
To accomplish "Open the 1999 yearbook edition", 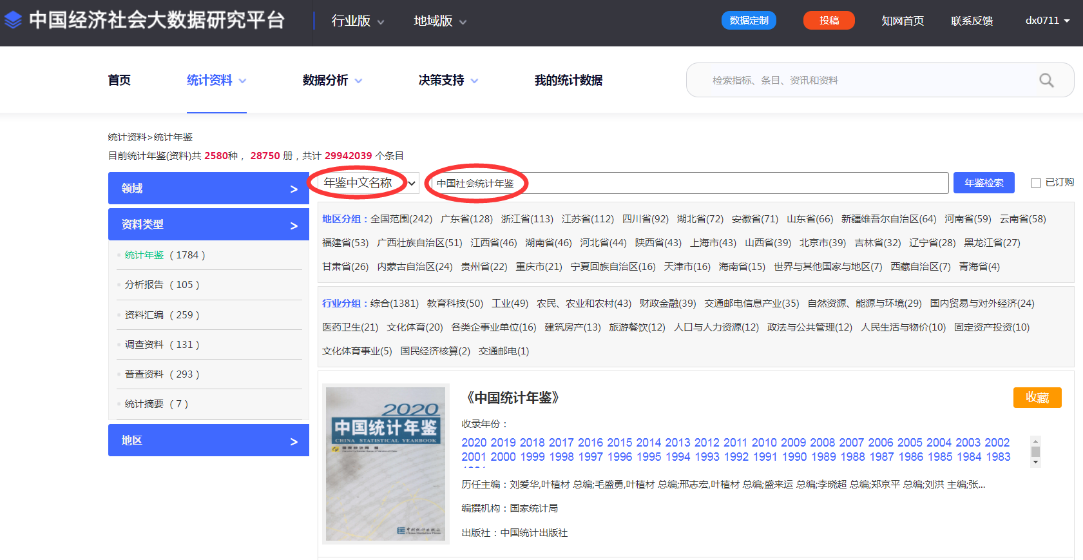I will [x=533, y=457].
